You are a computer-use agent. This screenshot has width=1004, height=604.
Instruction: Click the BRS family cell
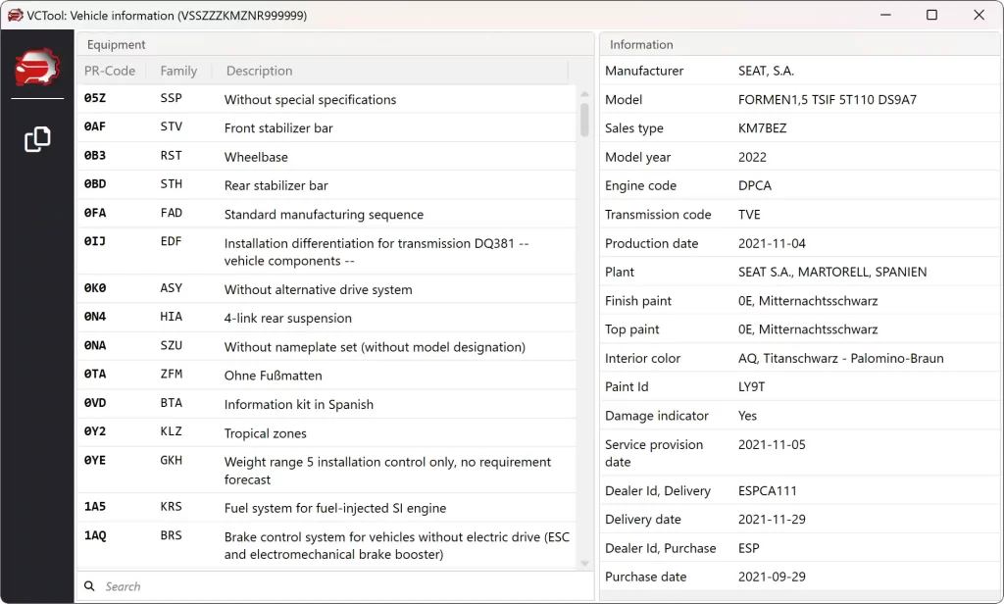(x=171, y=535)
